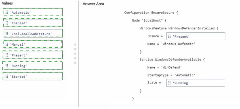
Task: Click the drag handle icon on 'Automatic'
Action: [7, 12]
